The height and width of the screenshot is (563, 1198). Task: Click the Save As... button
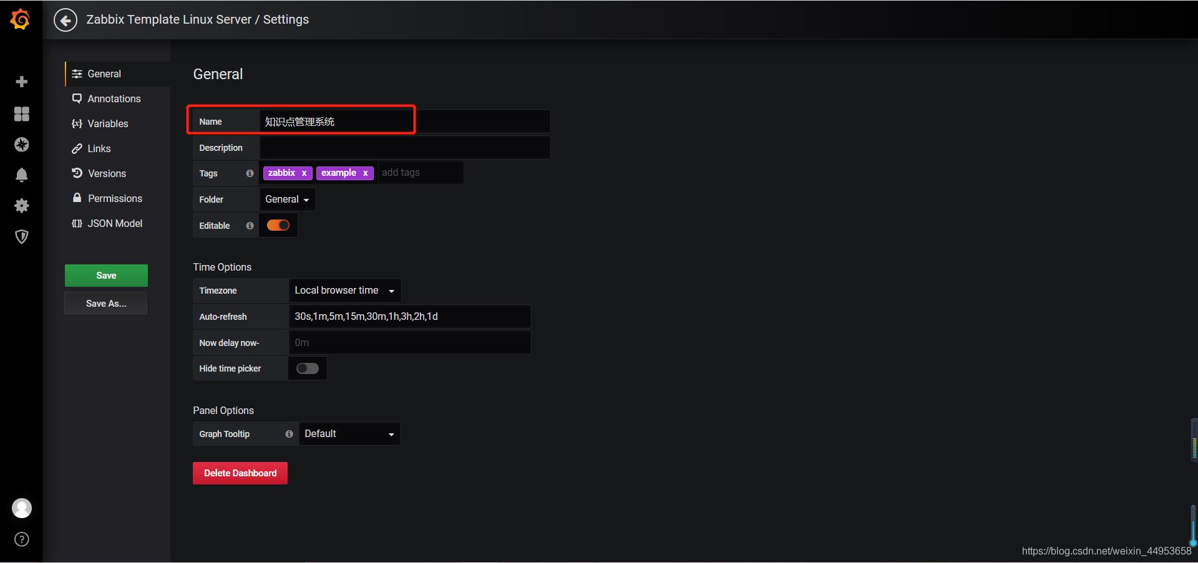pos(106,304)
